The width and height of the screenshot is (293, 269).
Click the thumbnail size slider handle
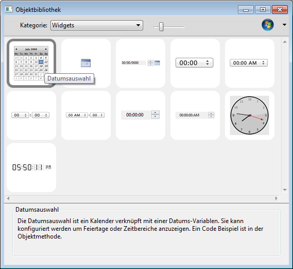(x=161, y=26)
